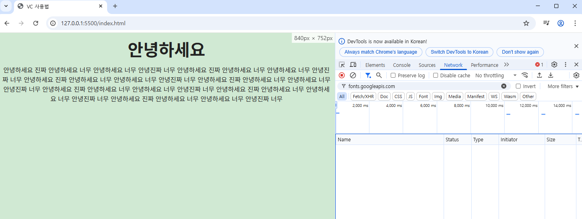The height and width of the screenshot is (219, 582).
Task: Sort requests by Name column
Action: point(389,139)
